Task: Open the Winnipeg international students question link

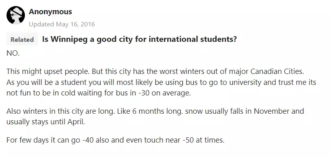Action: click(x=140, y=39)
